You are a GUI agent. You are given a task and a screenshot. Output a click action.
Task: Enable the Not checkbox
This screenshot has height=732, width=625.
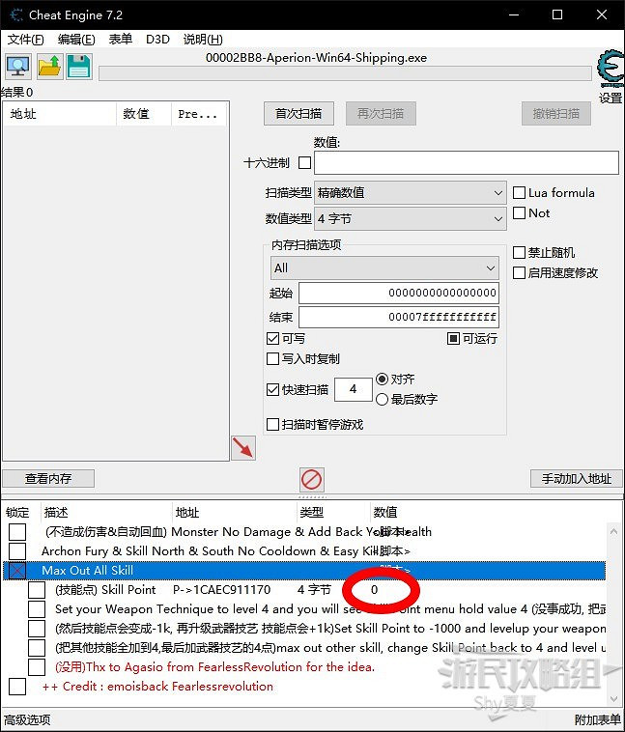[x=519, y=212]
